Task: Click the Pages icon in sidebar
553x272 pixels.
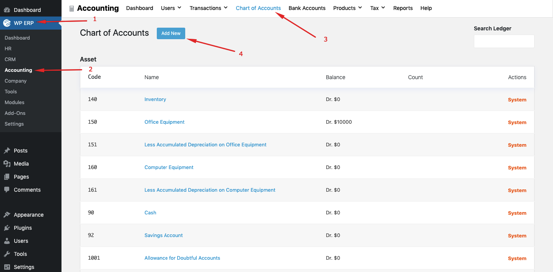Action: coord(7,177)
